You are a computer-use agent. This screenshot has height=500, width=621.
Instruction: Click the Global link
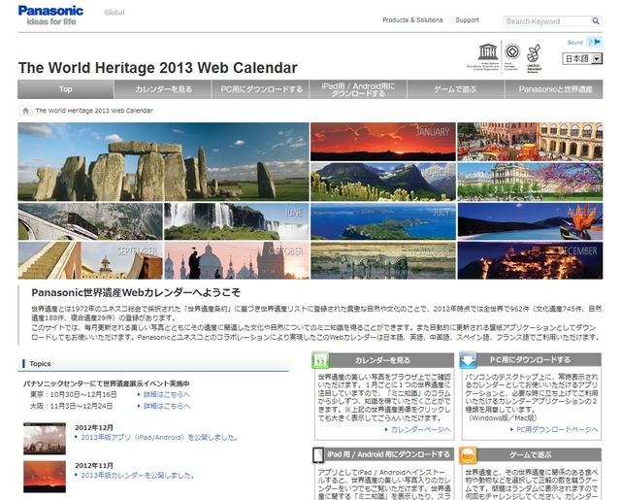point(114,13)
